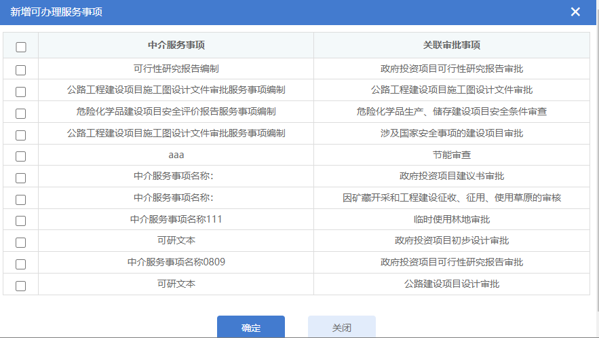Select checkbox for 因矿藏开采和工程建设征收 row

(x=21, y=200)
